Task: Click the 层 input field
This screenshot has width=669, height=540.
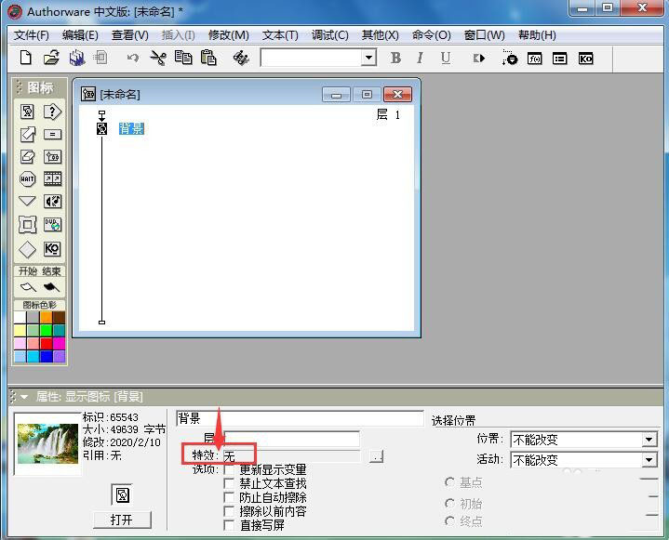Action: click(x=292, y=439)
